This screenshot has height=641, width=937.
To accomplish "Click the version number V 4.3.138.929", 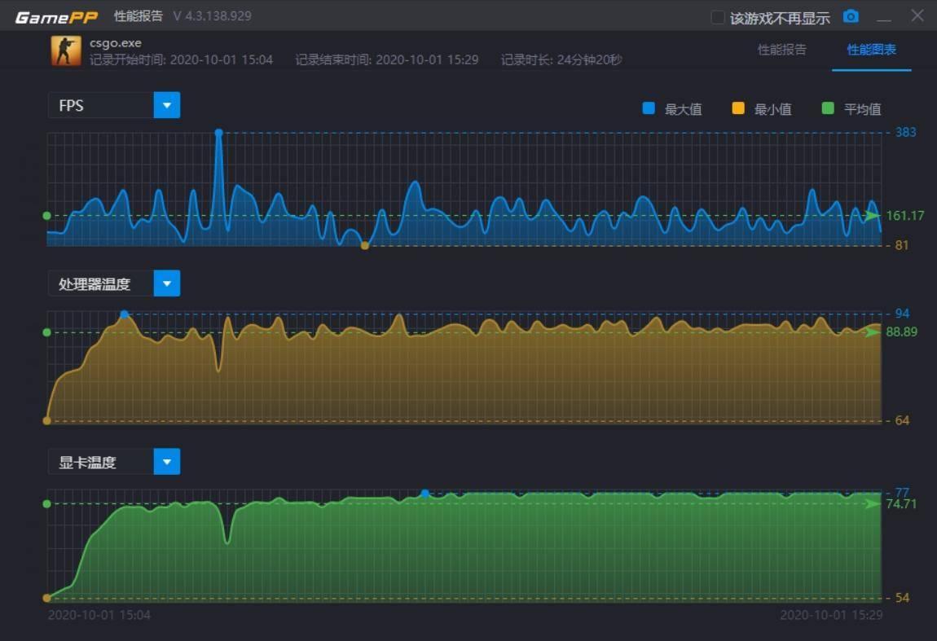I will point(212,16).
